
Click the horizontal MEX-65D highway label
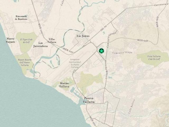coord(143,41)
